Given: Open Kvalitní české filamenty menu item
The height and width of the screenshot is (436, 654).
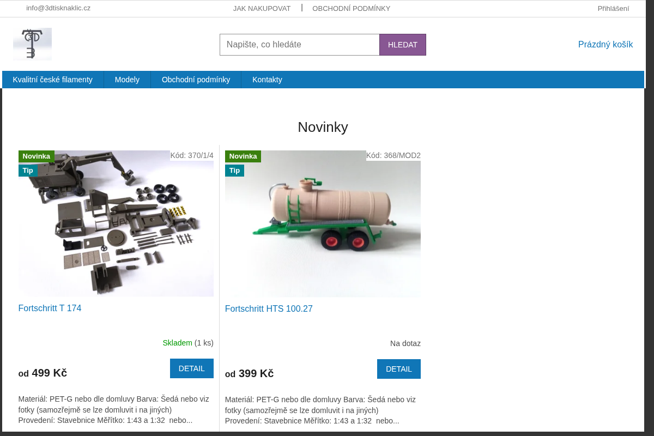Looking at the screenshot, I should (x=53, y=80).
